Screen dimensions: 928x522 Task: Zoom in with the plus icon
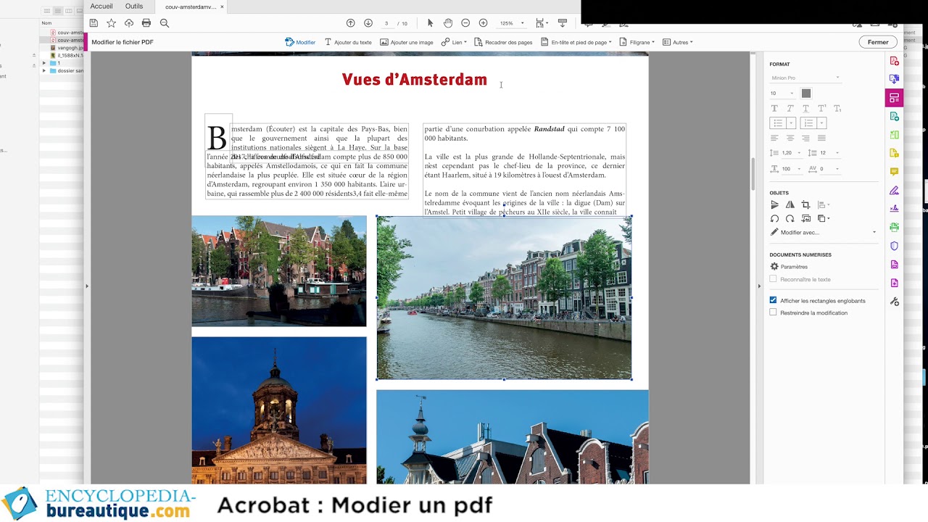pyautogui.click(x=484, y=23)
